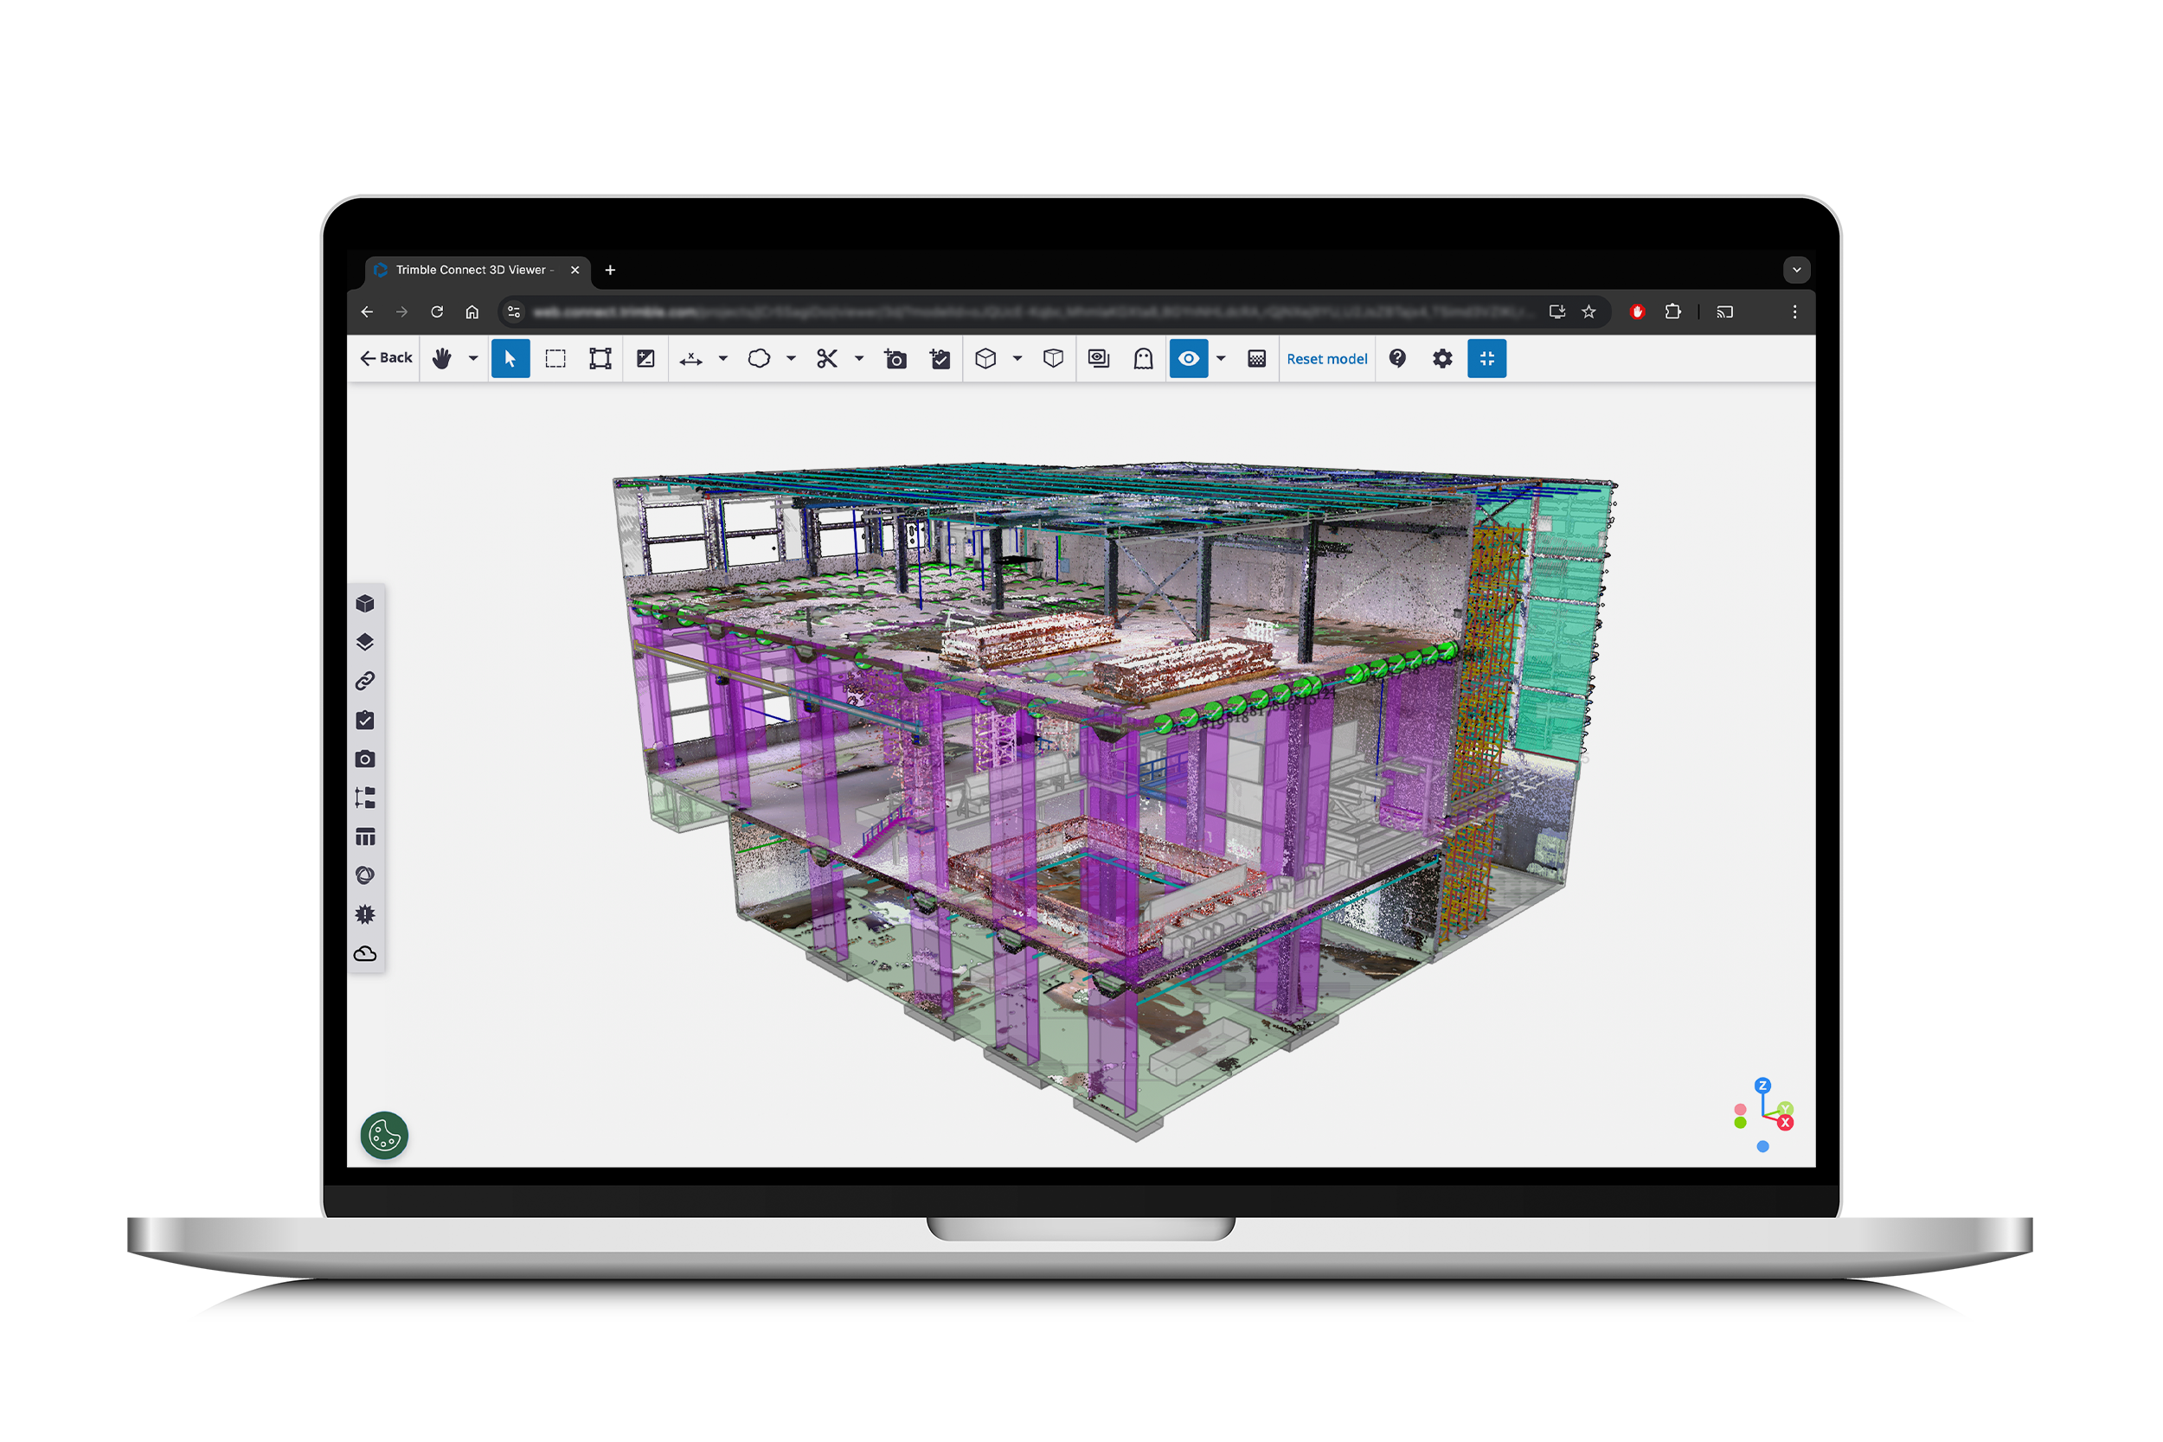Select the scissors Clip plane tool
Viewport: 2163px width, 1442px height.
tap(827, 359)
